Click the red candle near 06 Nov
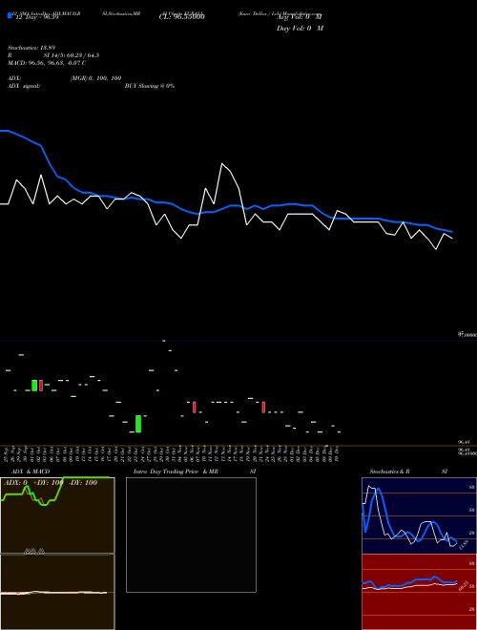477x630 pixels. point(195,407)
